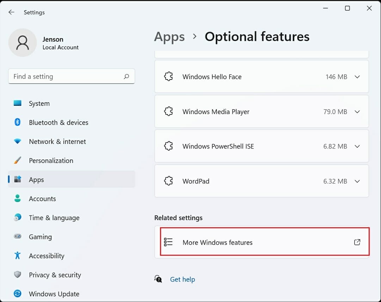Open Bluetooth & devices settings
The image size is (381, 302).
click(x=17, y=122)
